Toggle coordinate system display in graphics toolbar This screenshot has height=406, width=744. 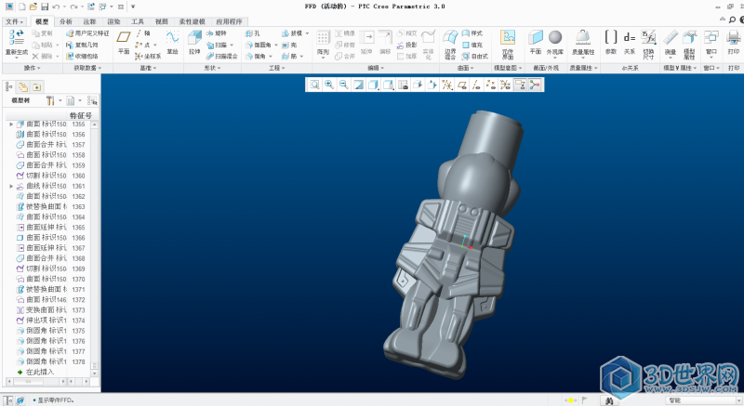506,85
